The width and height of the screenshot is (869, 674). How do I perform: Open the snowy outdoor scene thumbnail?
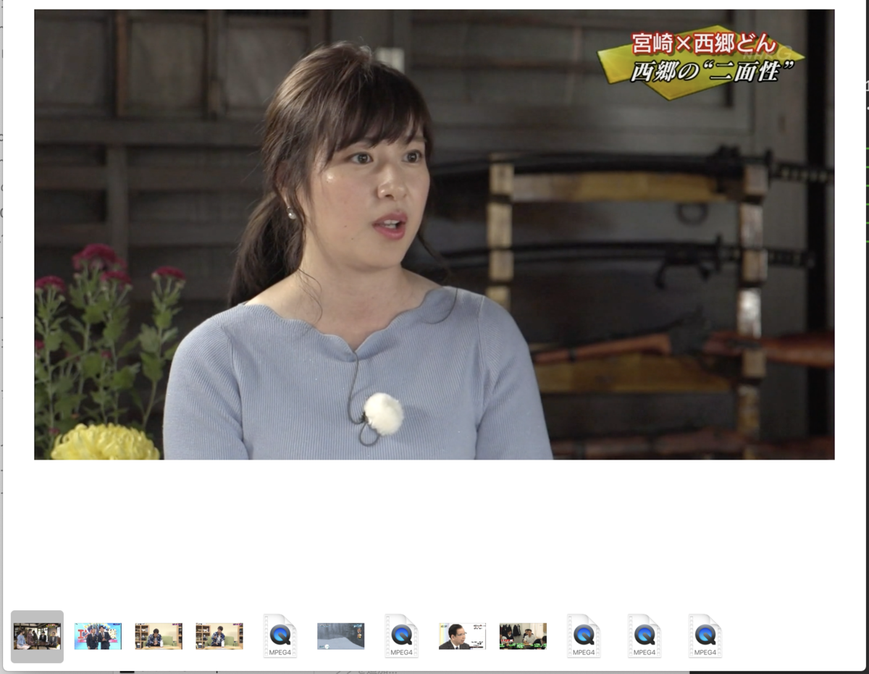pyautogui.click(x=340, y=636)
